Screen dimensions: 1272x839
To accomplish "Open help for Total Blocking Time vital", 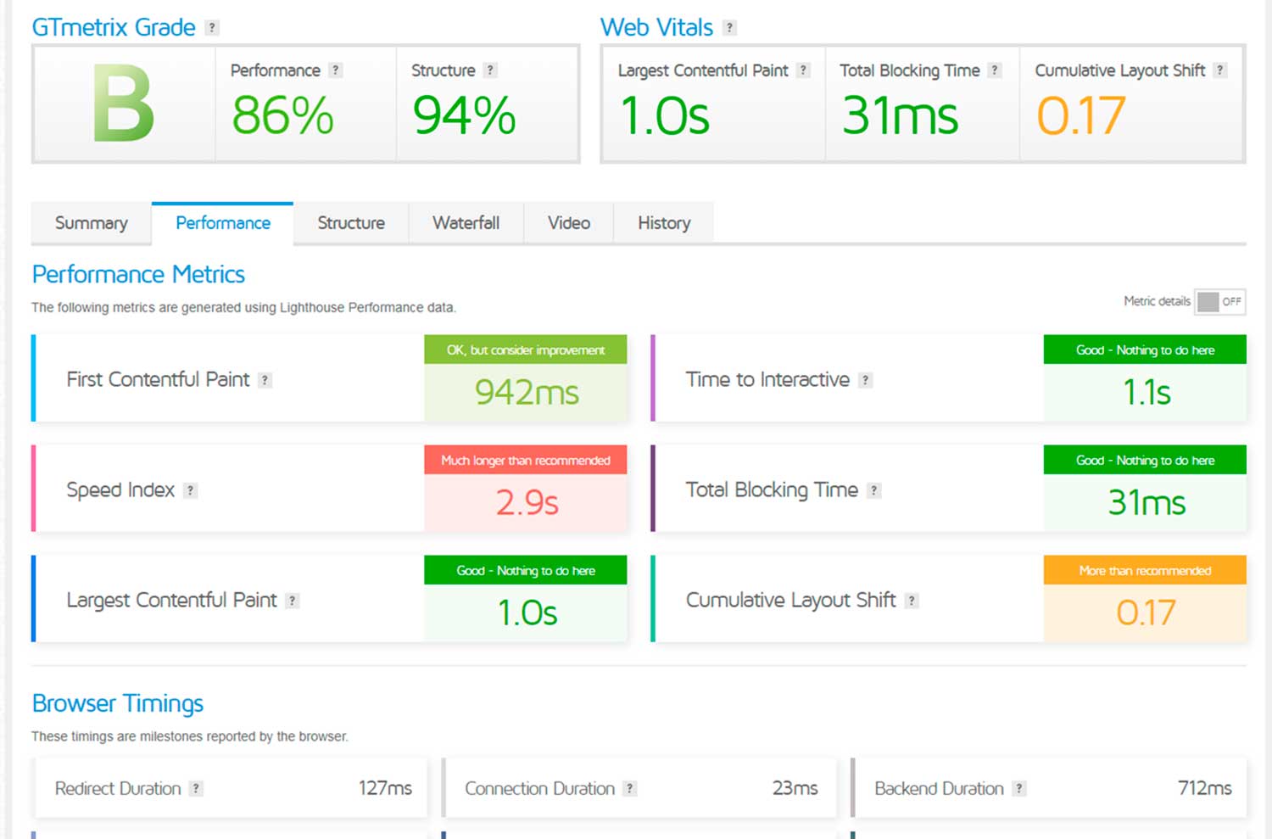I will click(x=995, y=70).
